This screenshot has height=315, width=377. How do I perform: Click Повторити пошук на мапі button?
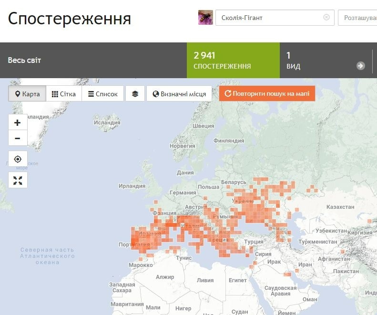coord(267,93)
